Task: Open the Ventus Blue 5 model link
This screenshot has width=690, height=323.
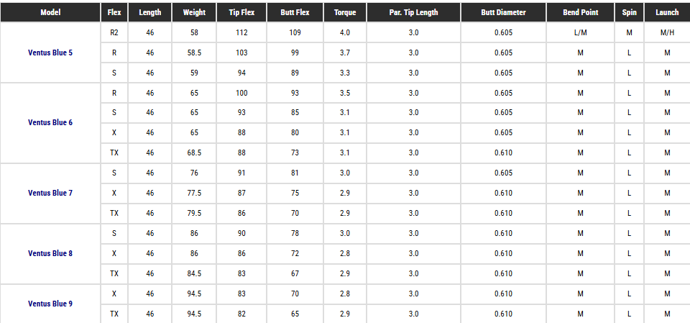Action: [x=50, y=53]
